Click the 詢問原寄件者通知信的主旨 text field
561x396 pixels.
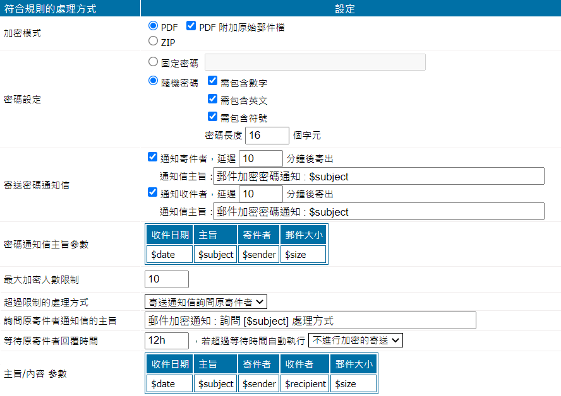[310, 320]
